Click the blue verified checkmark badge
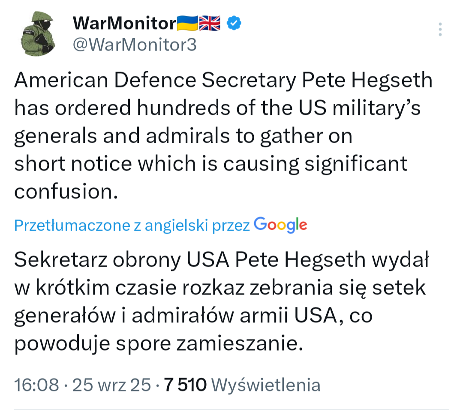The height and width of the screenshot is (412, 463). [x=234, y=23]
